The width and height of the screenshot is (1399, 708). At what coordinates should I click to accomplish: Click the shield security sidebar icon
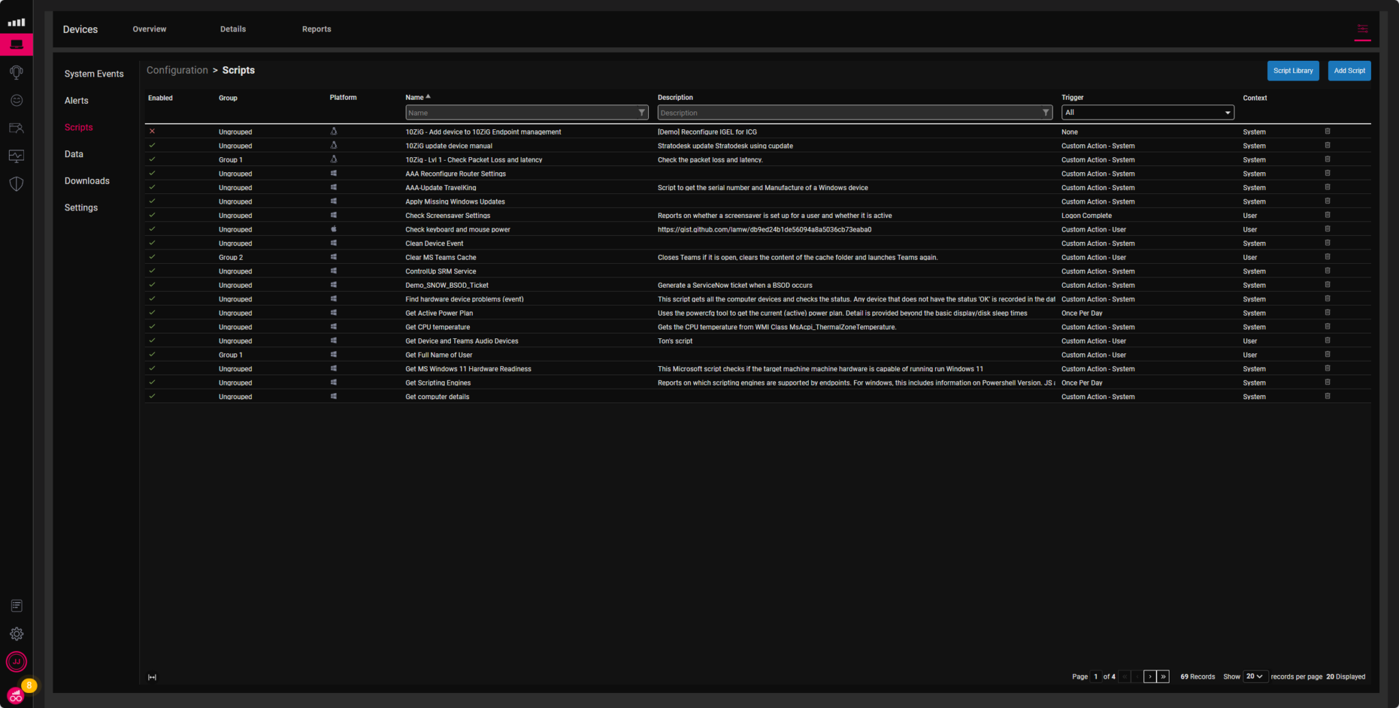tap(16, 183)
